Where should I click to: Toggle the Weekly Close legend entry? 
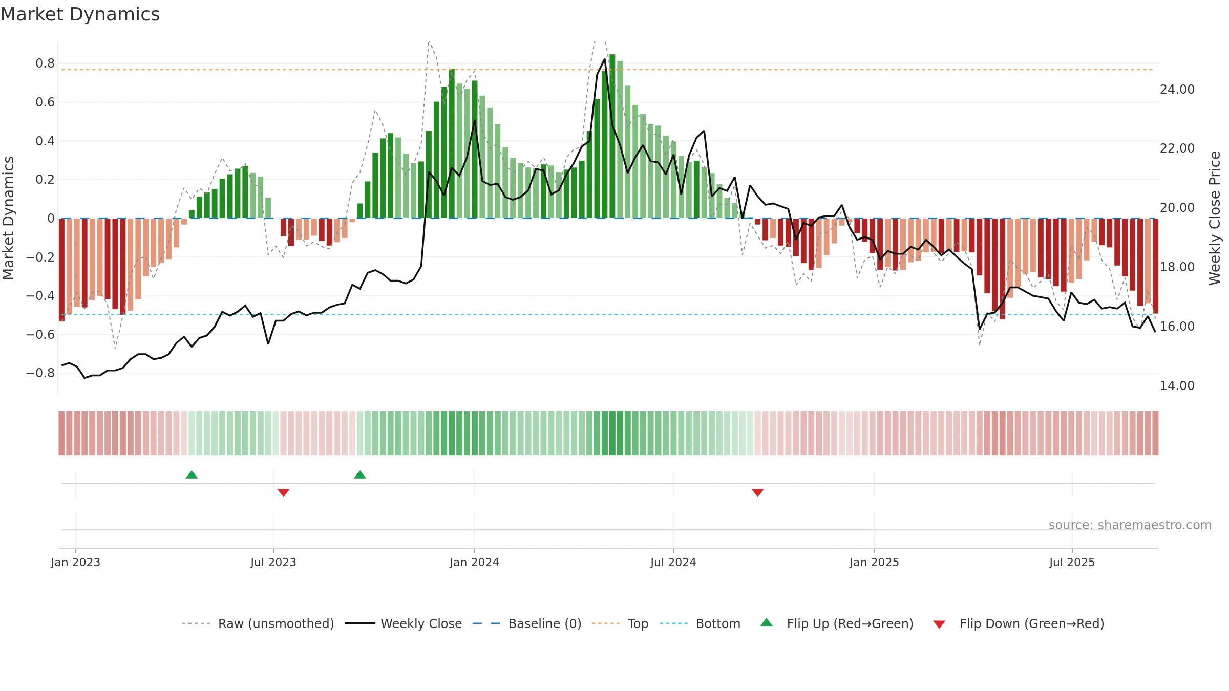tap(404, 623)
